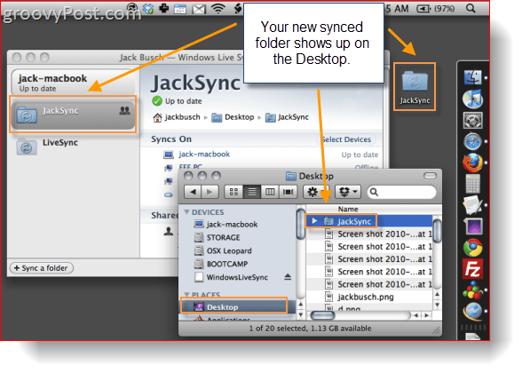Launch Google Chrome from the Dock
Screen dimensions: 530x381
(x=472, y=248)
